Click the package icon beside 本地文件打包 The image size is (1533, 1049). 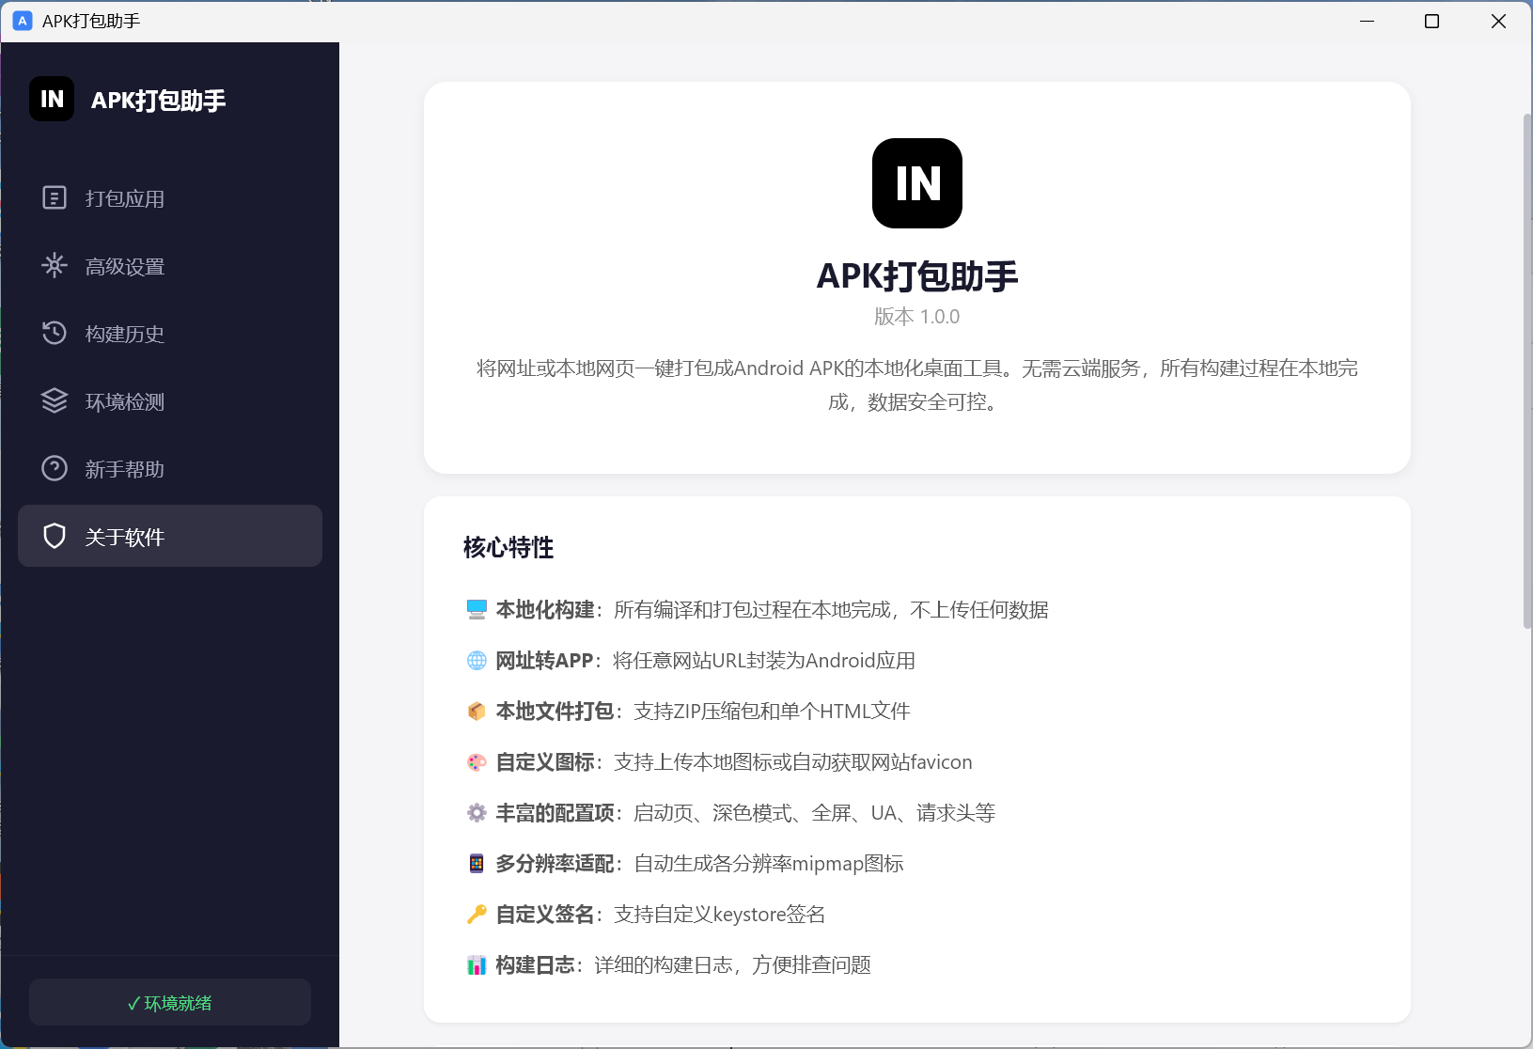click(x=477, y=711)
